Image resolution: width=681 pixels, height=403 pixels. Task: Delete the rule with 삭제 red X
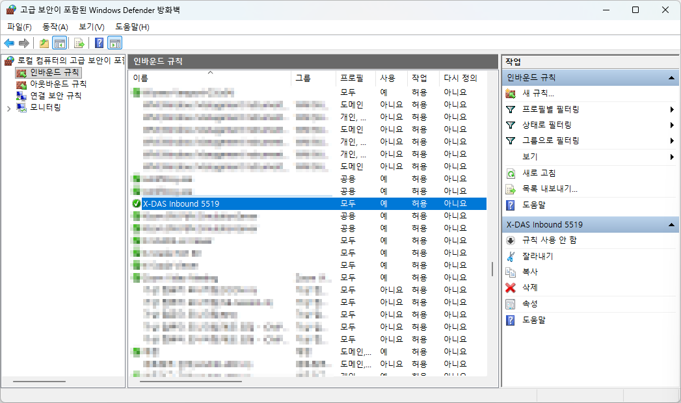529,288
